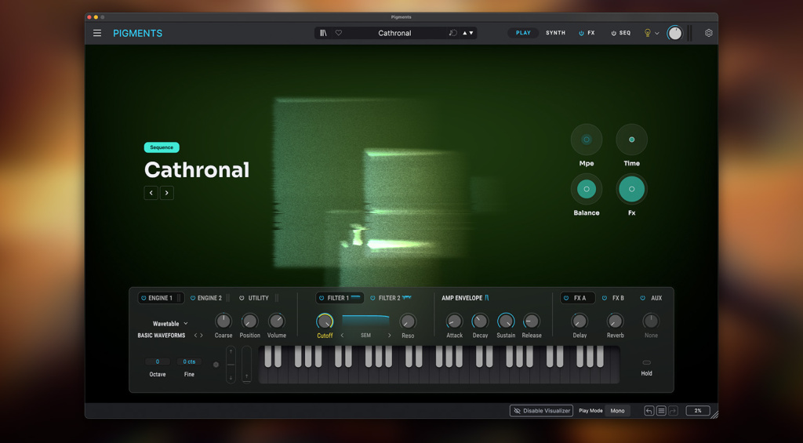Open the Play Mode Mono dropdown
The image size is (803, 443).
617,411
